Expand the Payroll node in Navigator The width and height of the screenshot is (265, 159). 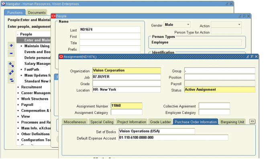[x=18, y=105]
